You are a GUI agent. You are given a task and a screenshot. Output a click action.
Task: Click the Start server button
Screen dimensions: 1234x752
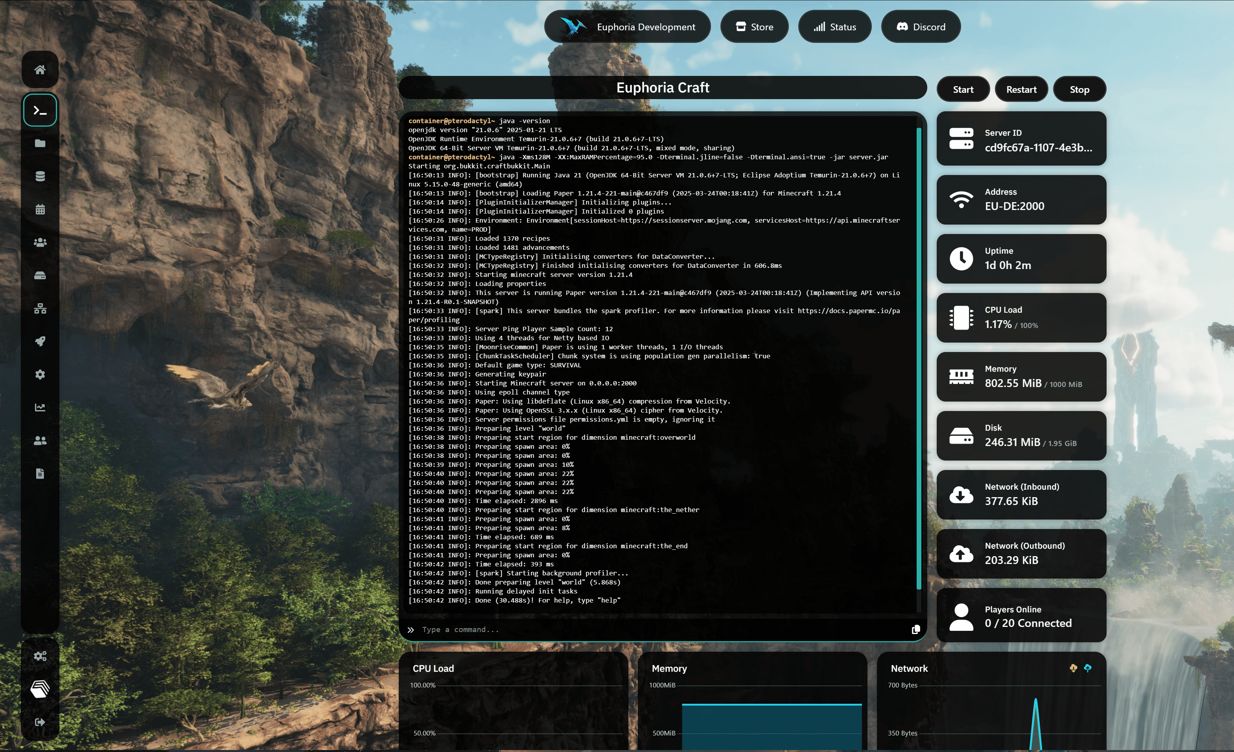963,89
